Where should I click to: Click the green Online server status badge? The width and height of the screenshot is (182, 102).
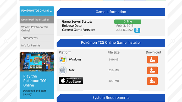[128, 22]
